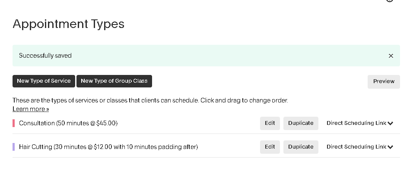This screenshot has height=174, width=413.
Task: Click the description text about scheduling services
Action: click(150, 100)
